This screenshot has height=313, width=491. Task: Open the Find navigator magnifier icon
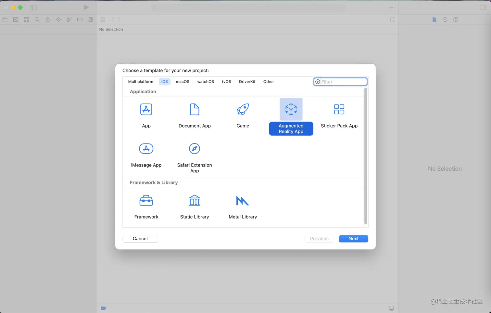point(37,19)
